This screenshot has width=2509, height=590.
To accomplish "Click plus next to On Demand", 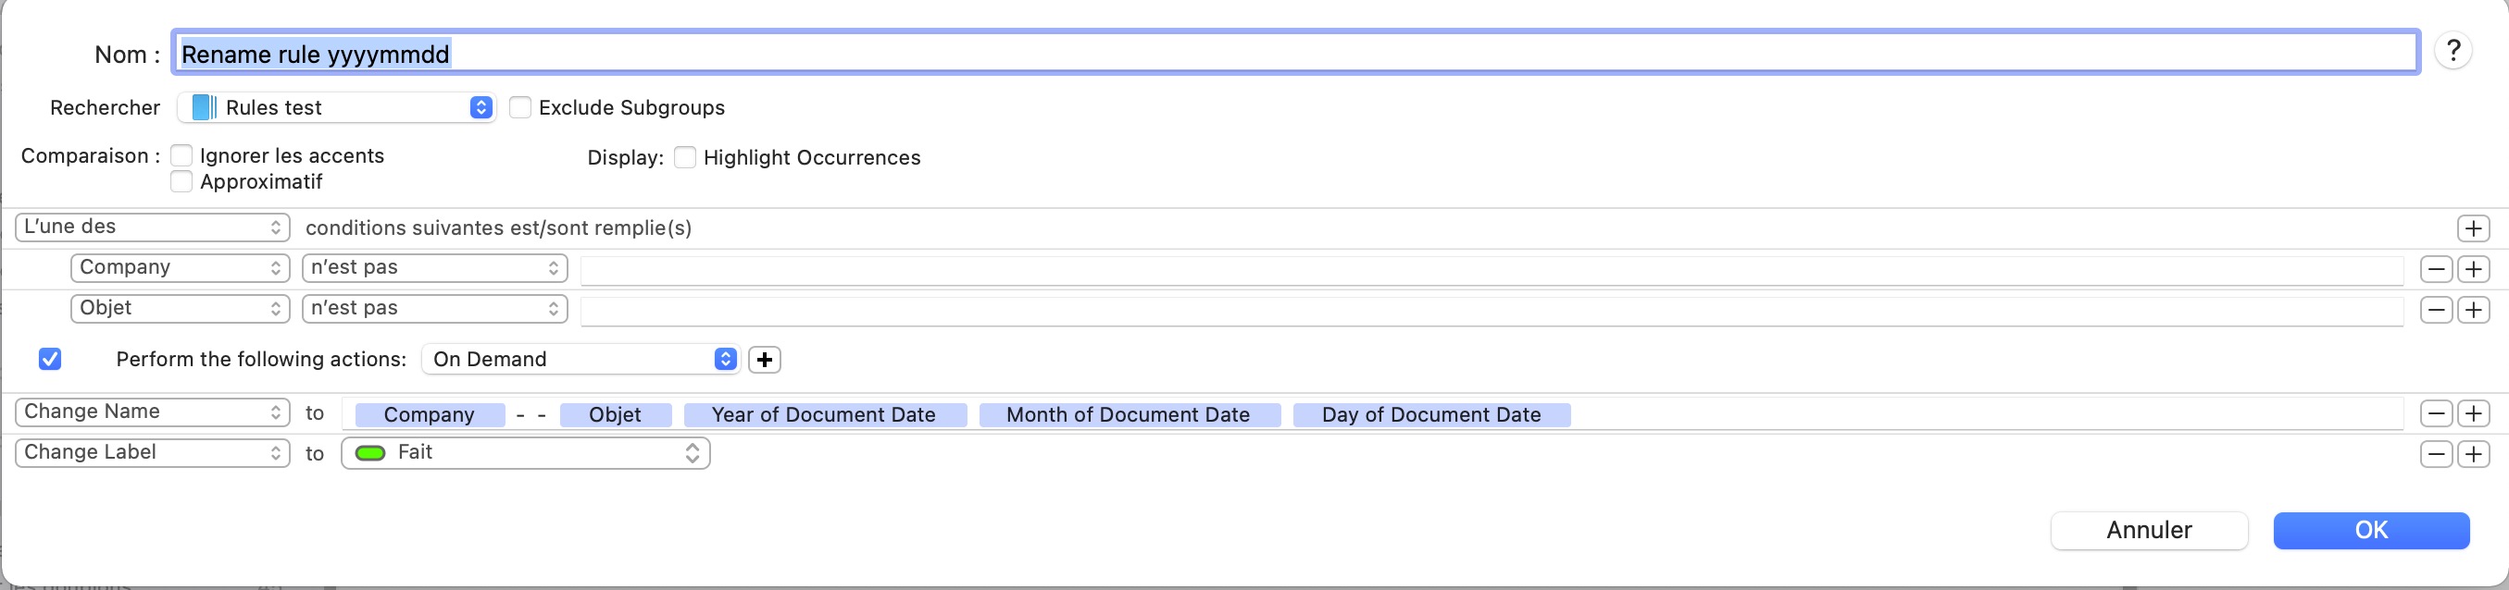I will pyautogui.click(x=765, y=359).
